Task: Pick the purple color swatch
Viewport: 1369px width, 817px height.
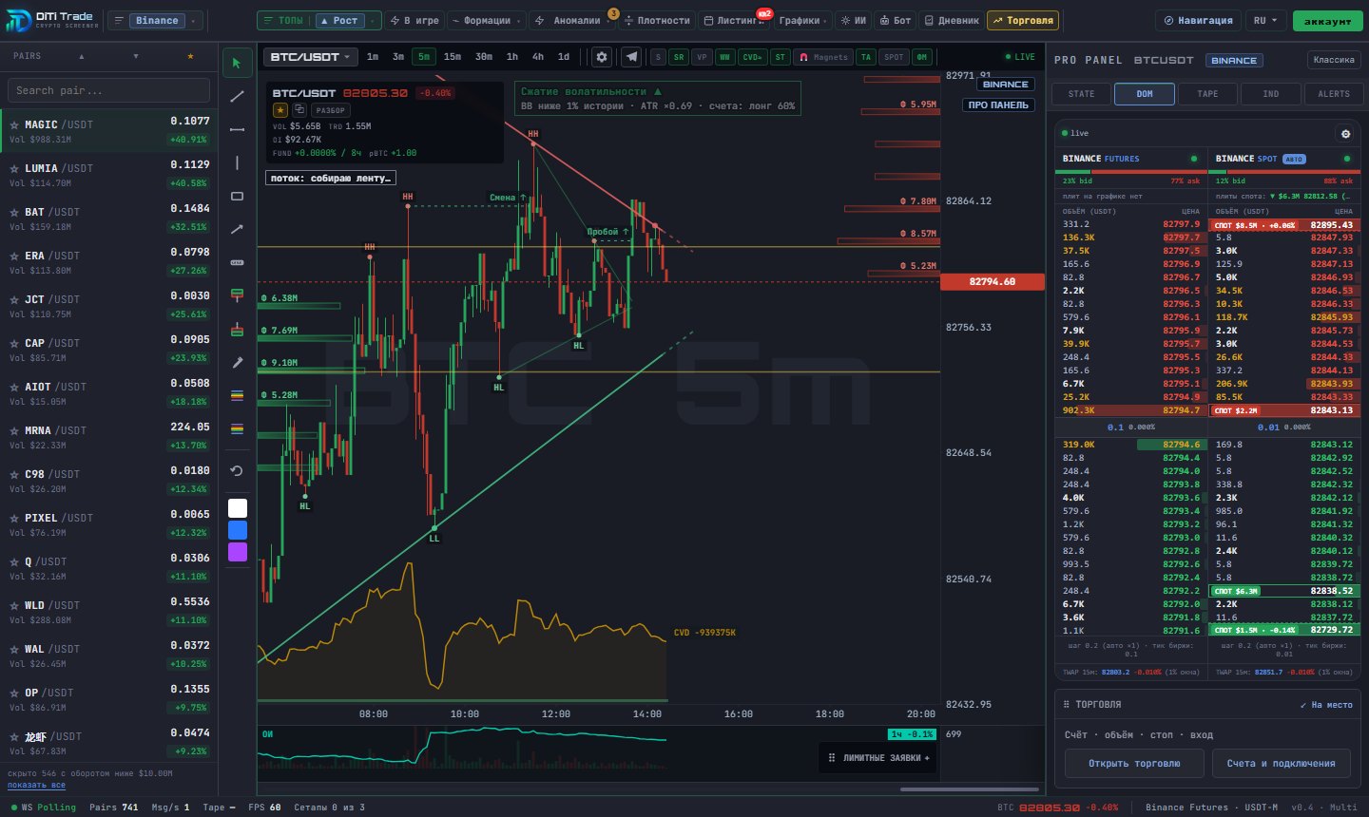Action: click(238, 552)
